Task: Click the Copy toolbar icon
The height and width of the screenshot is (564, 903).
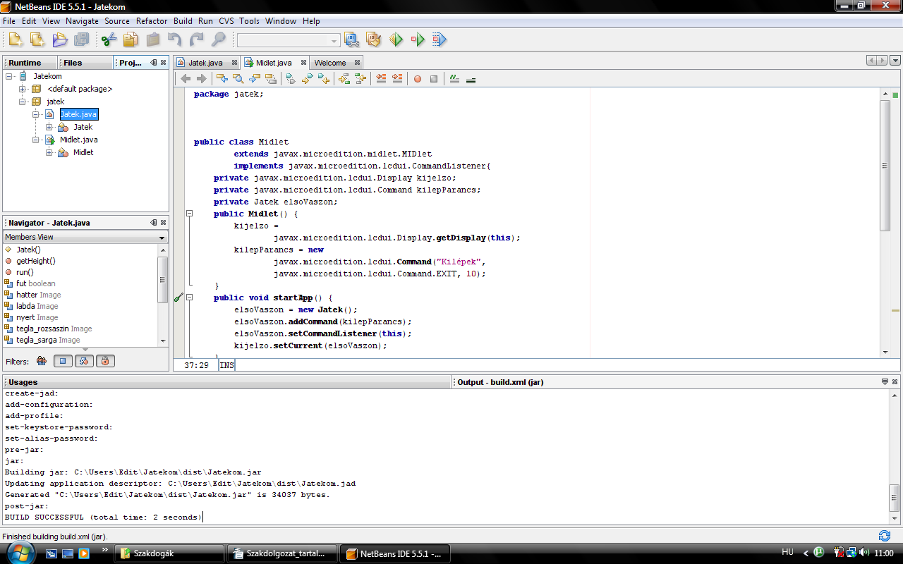Action: [x=131, y=40]
